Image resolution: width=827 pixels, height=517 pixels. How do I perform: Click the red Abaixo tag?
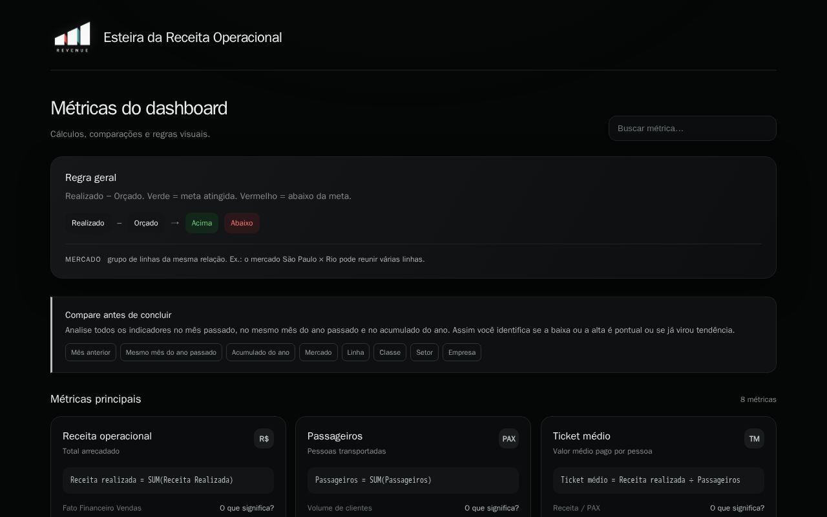click(242, 223)
